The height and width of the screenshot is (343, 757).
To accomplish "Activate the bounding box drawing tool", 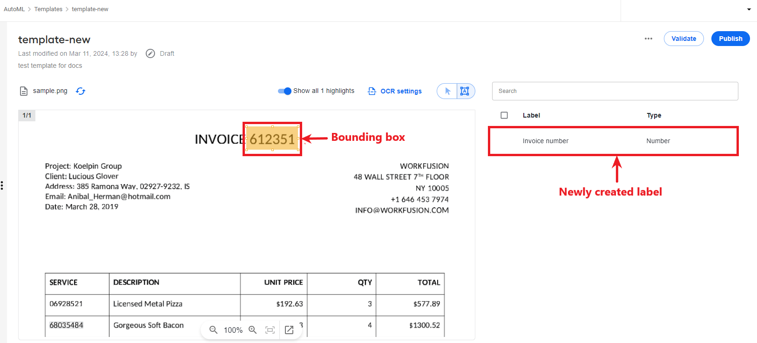I will pyautogui.click(x=465, y=91).
